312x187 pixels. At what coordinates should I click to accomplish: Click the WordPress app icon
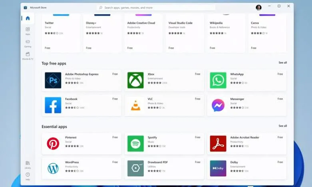pos(53,169)
